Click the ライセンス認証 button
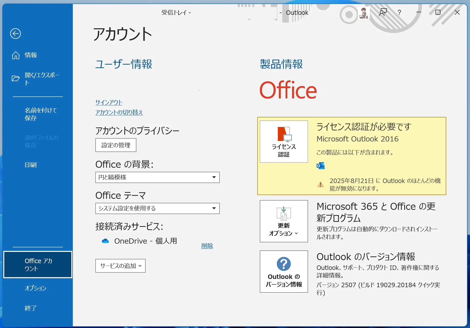 pos(284,142)
